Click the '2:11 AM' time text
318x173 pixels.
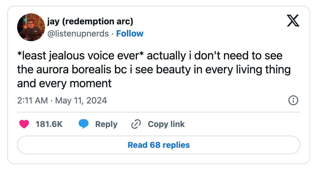coord(32,101)
